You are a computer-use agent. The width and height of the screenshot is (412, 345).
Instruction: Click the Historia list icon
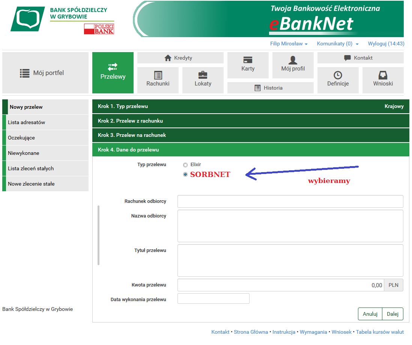tap(257, 88)
